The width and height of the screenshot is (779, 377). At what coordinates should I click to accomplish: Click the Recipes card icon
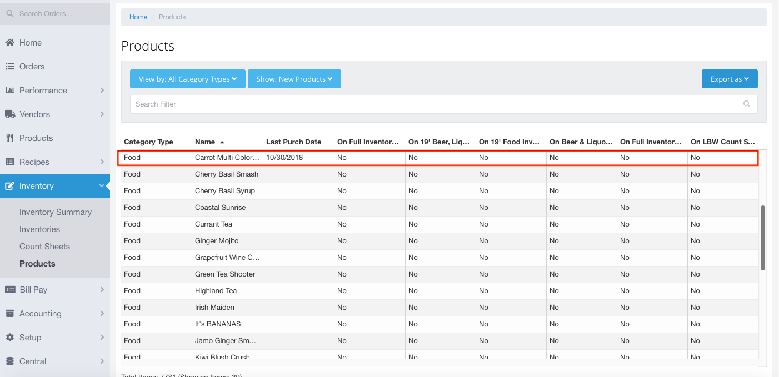tap(10, 162)
